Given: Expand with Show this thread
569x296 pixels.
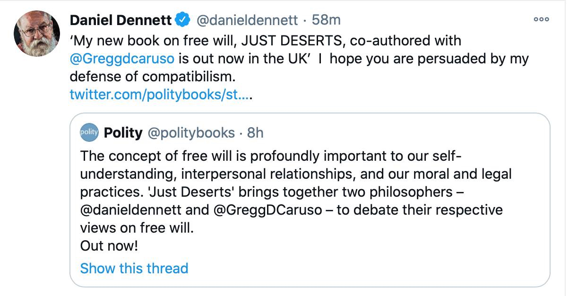Looking at the screenshot, I should pos(134,268).
